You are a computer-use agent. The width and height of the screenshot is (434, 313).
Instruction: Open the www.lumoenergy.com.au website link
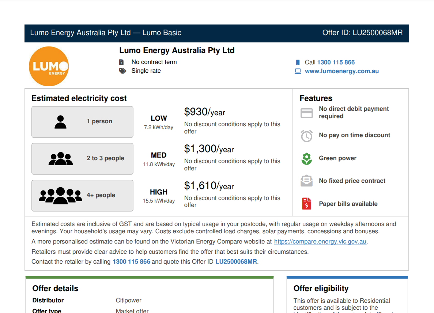(x=342, y=71)
